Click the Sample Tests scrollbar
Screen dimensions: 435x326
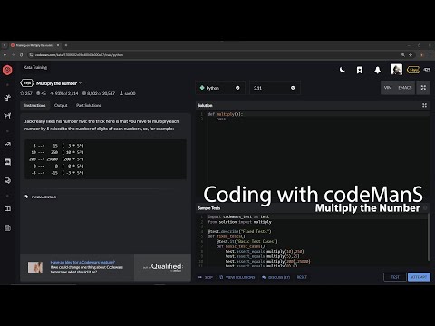pos(429,237)
